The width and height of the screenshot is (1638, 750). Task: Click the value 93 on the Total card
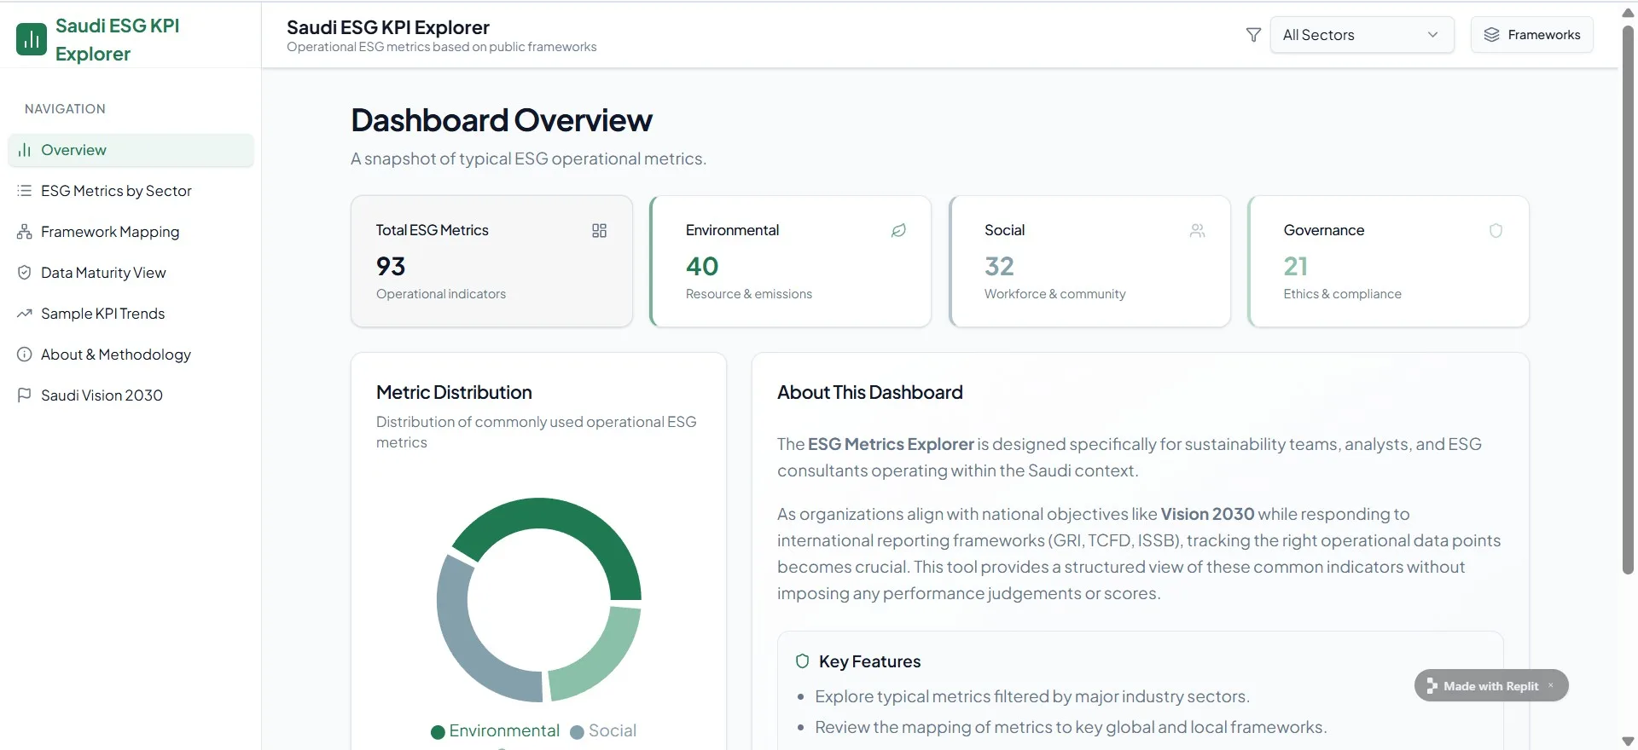[391, 267]
